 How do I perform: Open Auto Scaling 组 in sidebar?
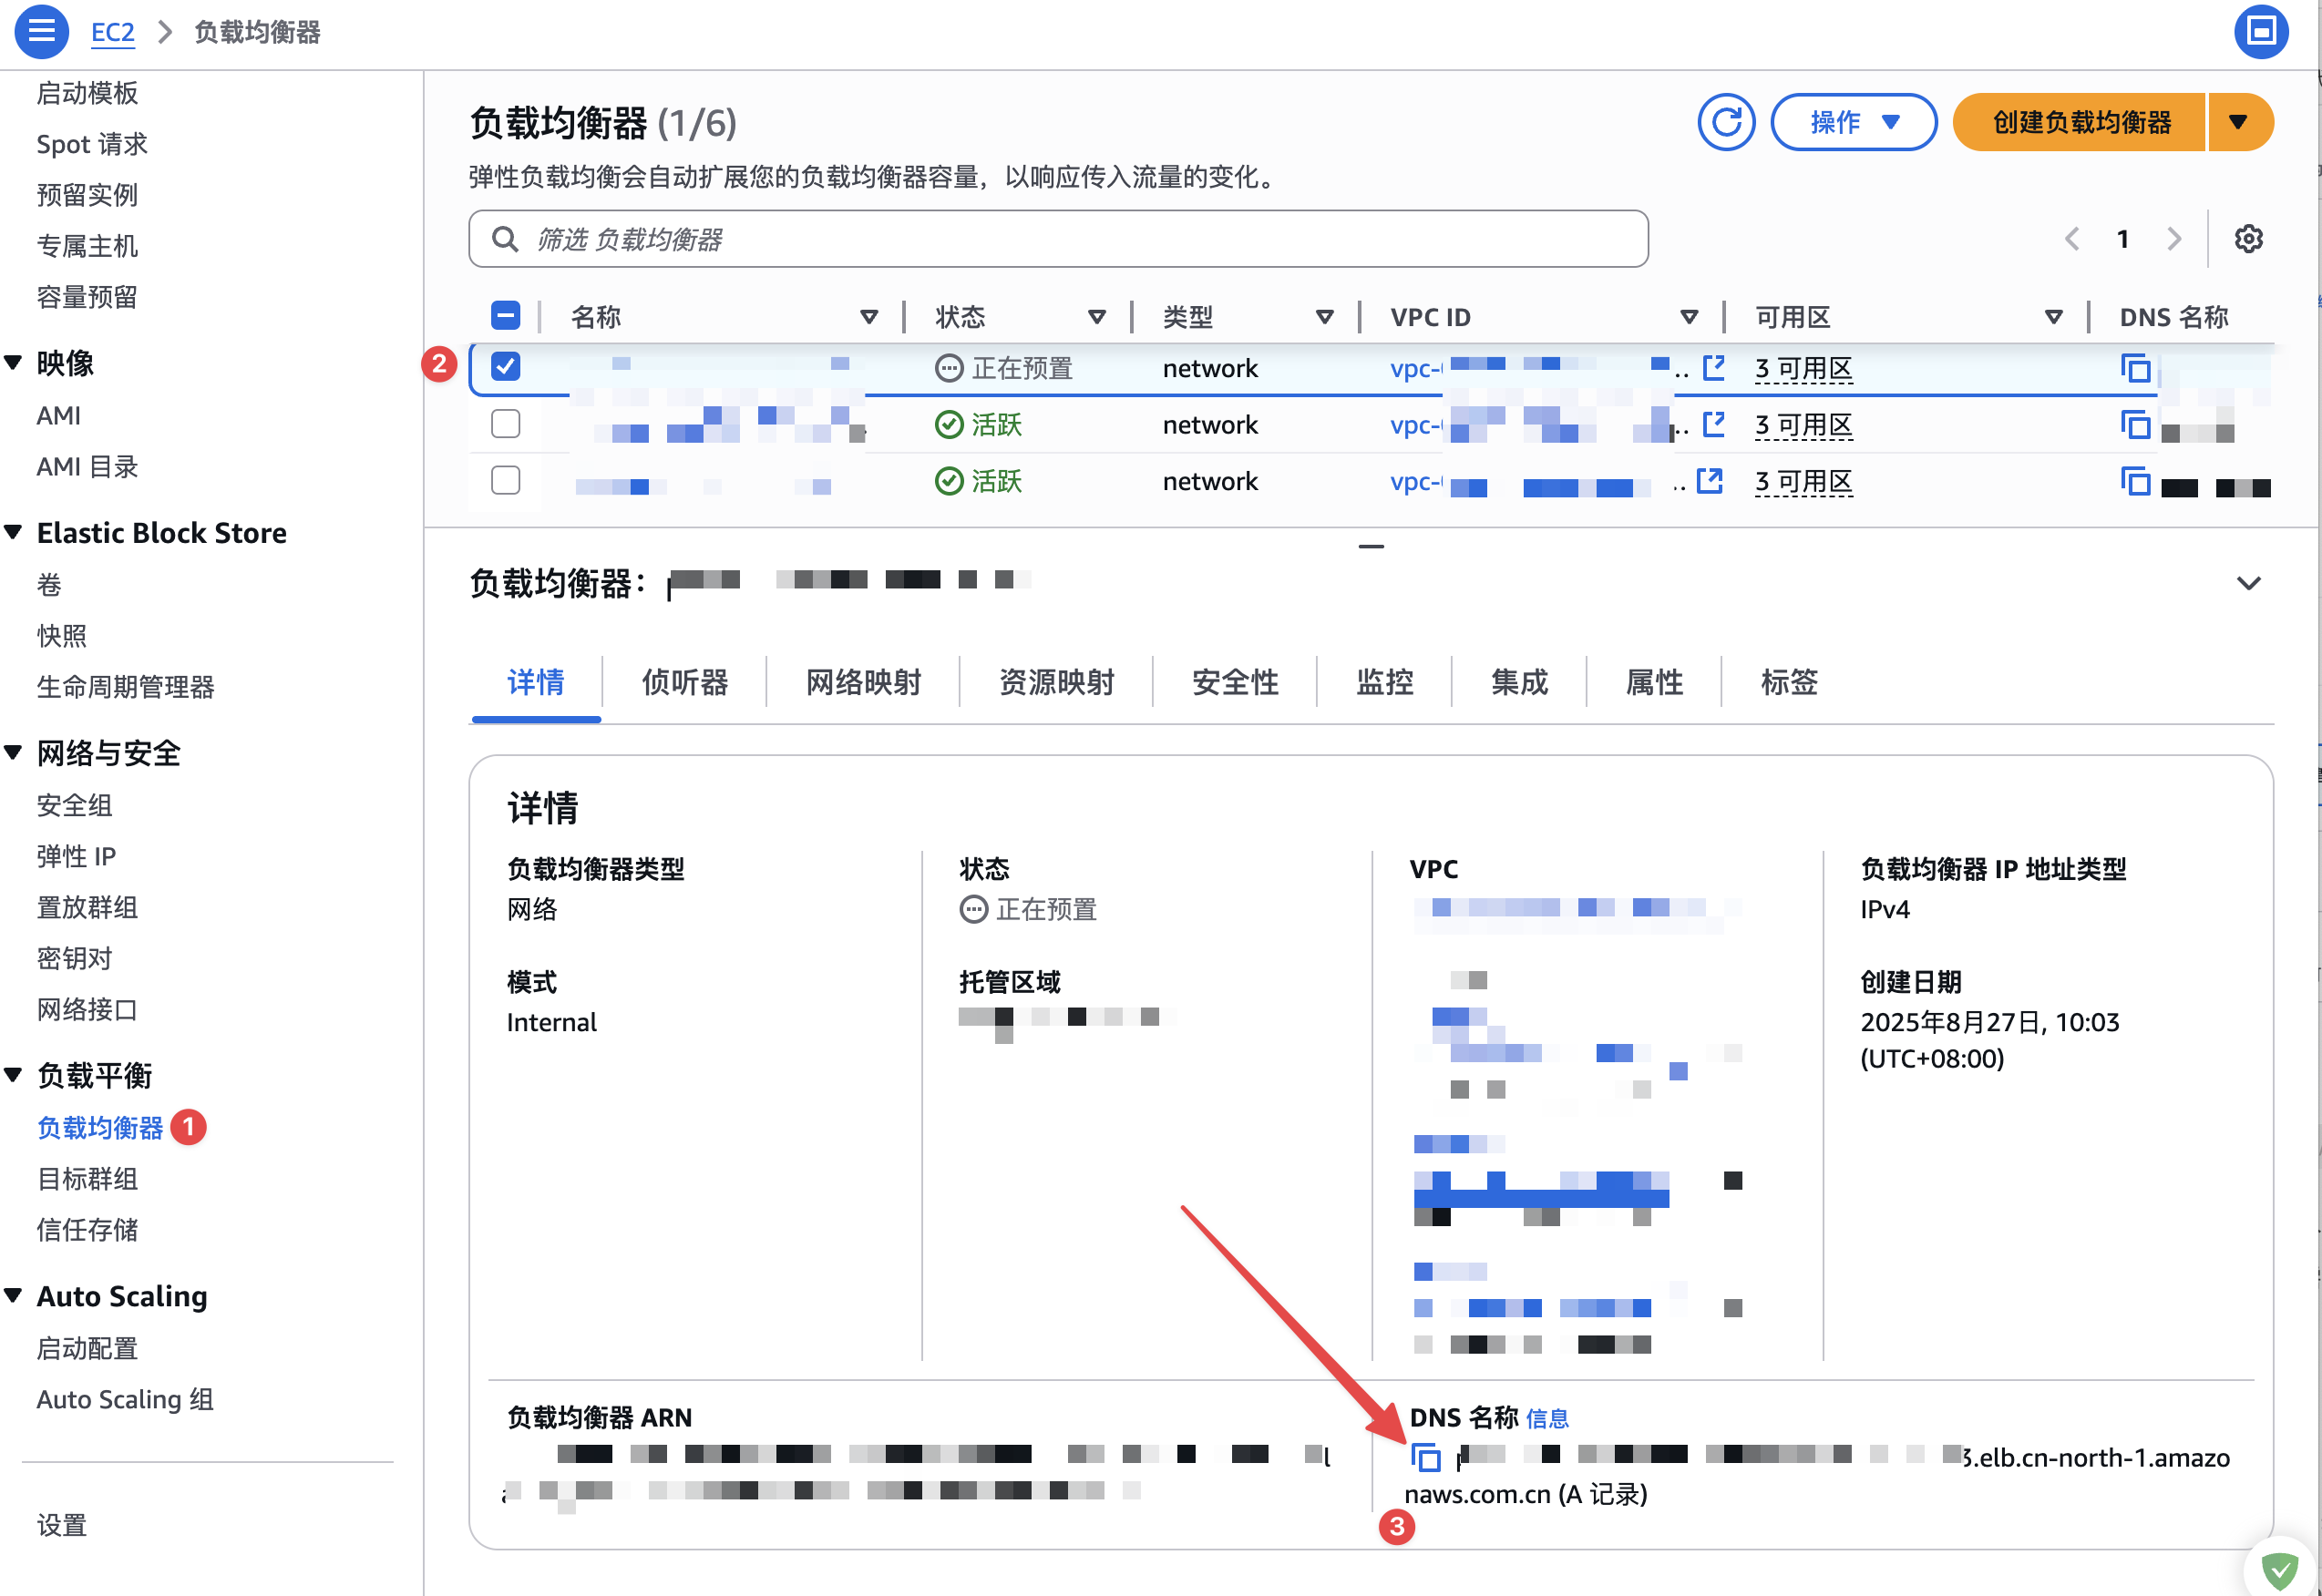[x=125, y=1399]
